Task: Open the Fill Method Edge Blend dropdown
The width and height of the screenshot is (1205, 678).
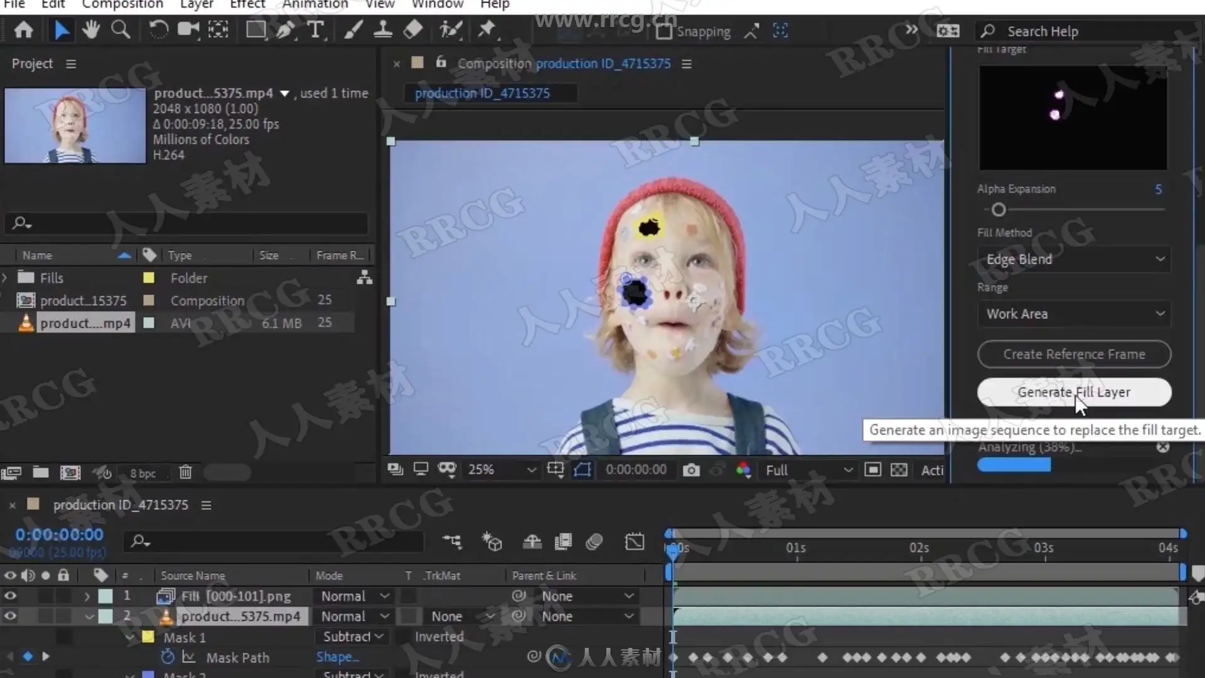Action: (x=1074, y=259)
